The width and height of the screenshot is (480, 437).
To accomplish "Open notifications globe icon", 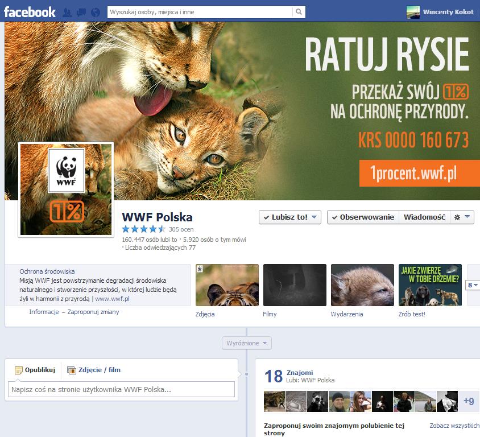I will 96,13.
